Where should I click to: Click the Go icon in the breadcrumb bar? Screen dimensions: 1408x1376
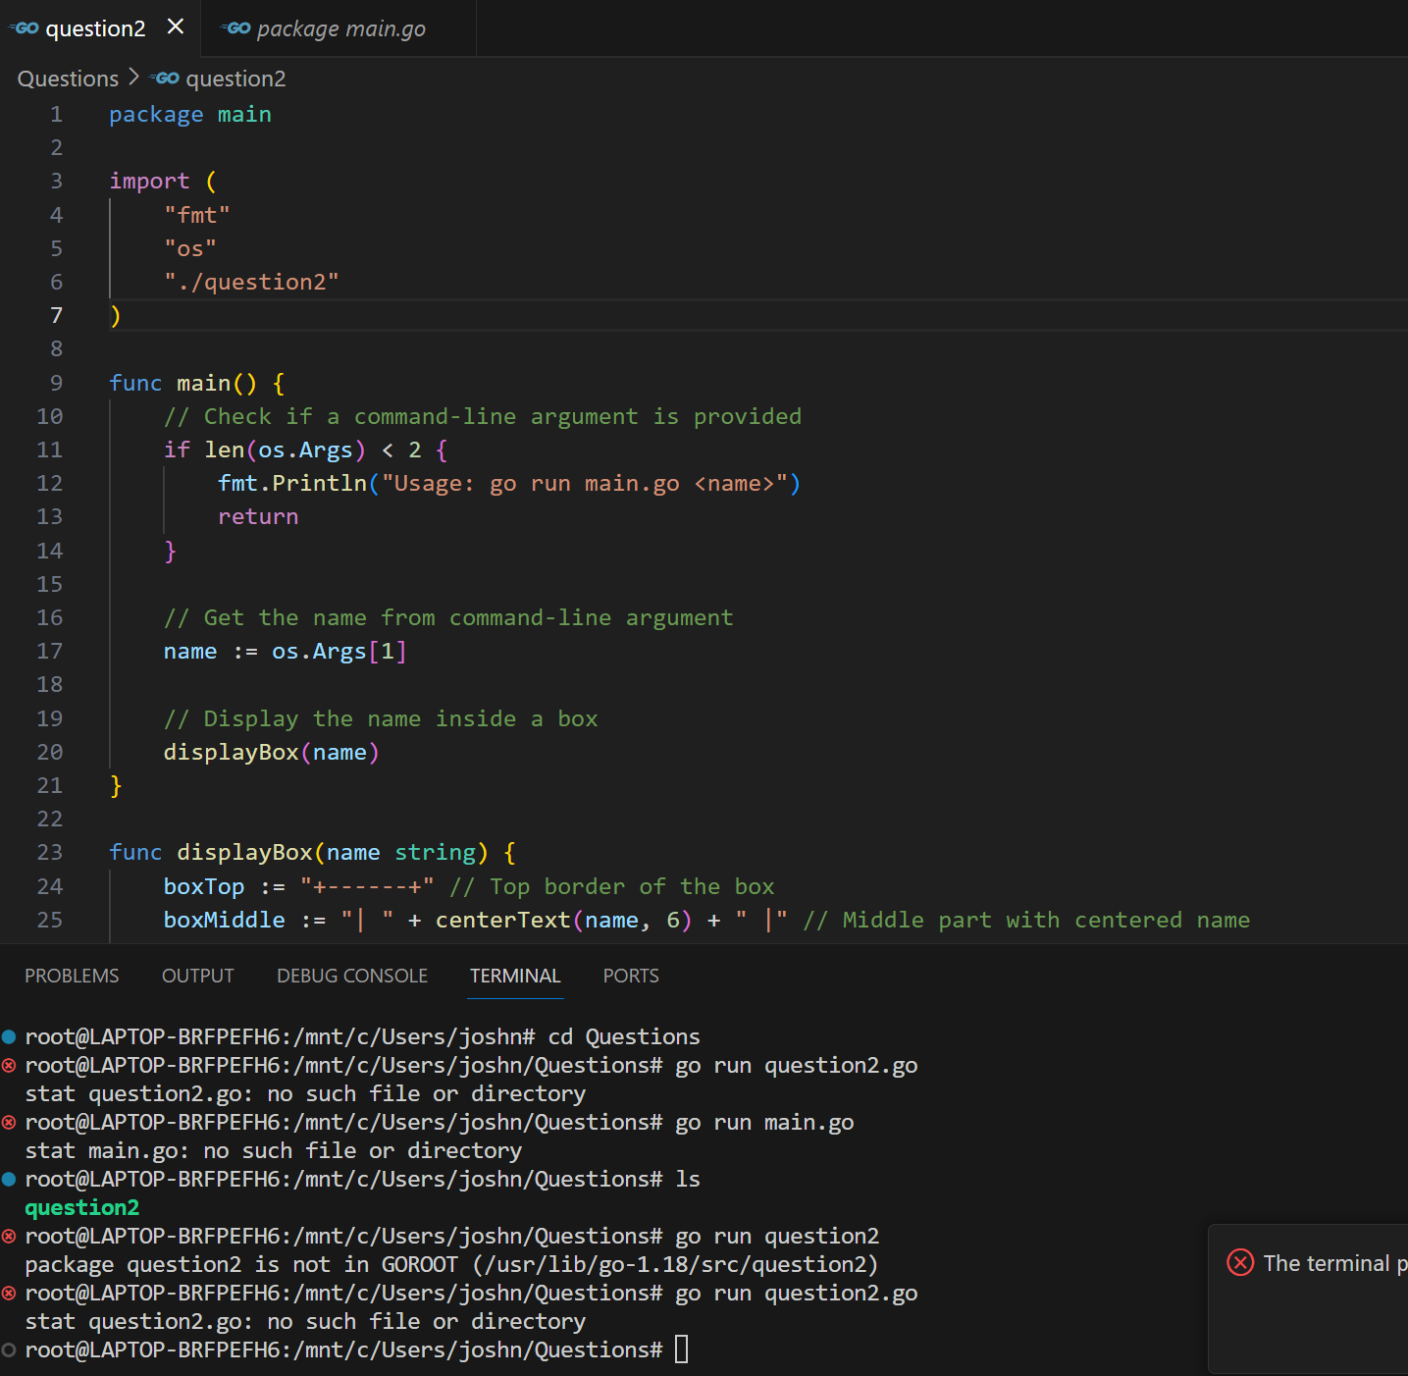(x=164, y=78)
